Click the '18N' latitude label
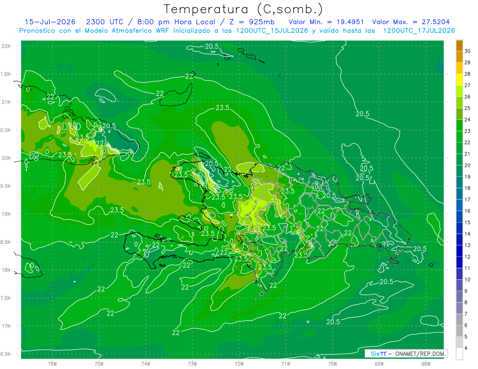The width and height of the screenshot is (478, 369). pyautogui.click(x=6, y=270)
